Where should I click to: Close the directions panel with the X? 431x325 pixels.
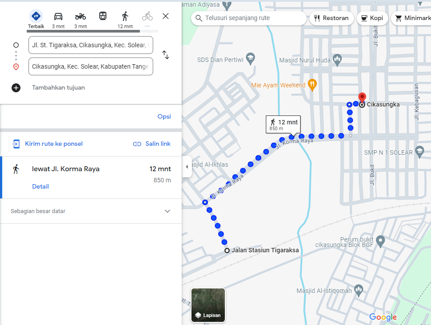point(165,16)
